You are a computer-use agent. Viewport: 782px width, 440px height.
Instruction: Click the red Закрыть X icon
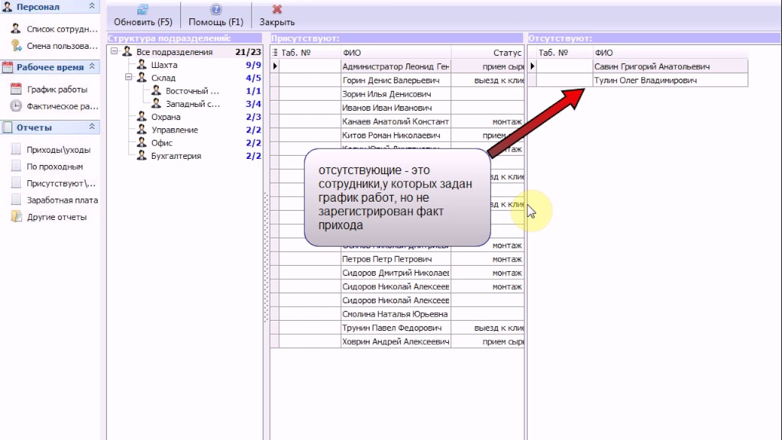click(277, 10)
